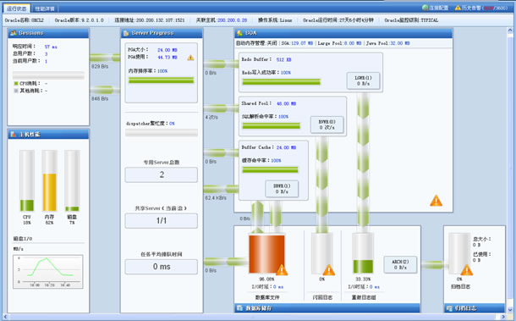Viewport: 516px width, 321px height.
Task: Click the 主机性能 panel header icon
Action: click(14, 134)
